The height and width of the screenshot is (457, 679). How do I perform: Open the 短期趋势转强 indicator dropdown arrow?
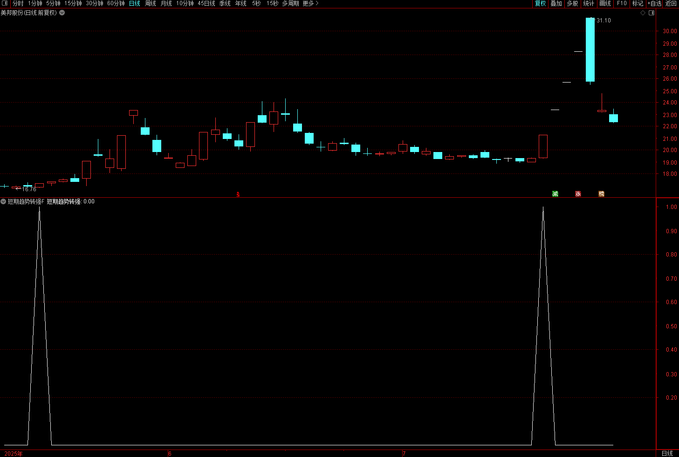pos(3,201)
